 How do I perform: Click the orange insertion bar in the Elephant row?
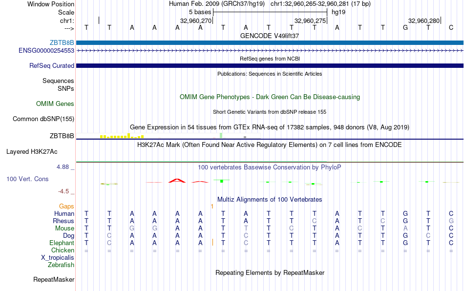(213, 242)
